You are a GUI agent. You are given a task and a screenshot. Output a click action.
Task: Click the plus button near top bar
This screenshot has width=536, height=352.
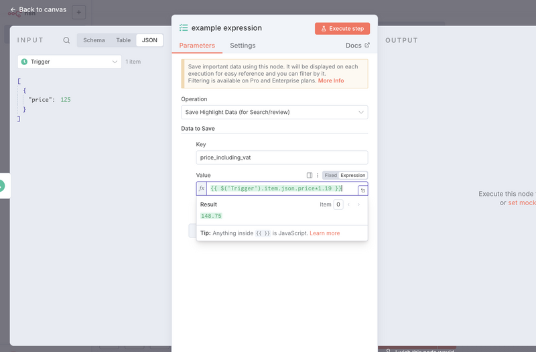coord(79,12)
